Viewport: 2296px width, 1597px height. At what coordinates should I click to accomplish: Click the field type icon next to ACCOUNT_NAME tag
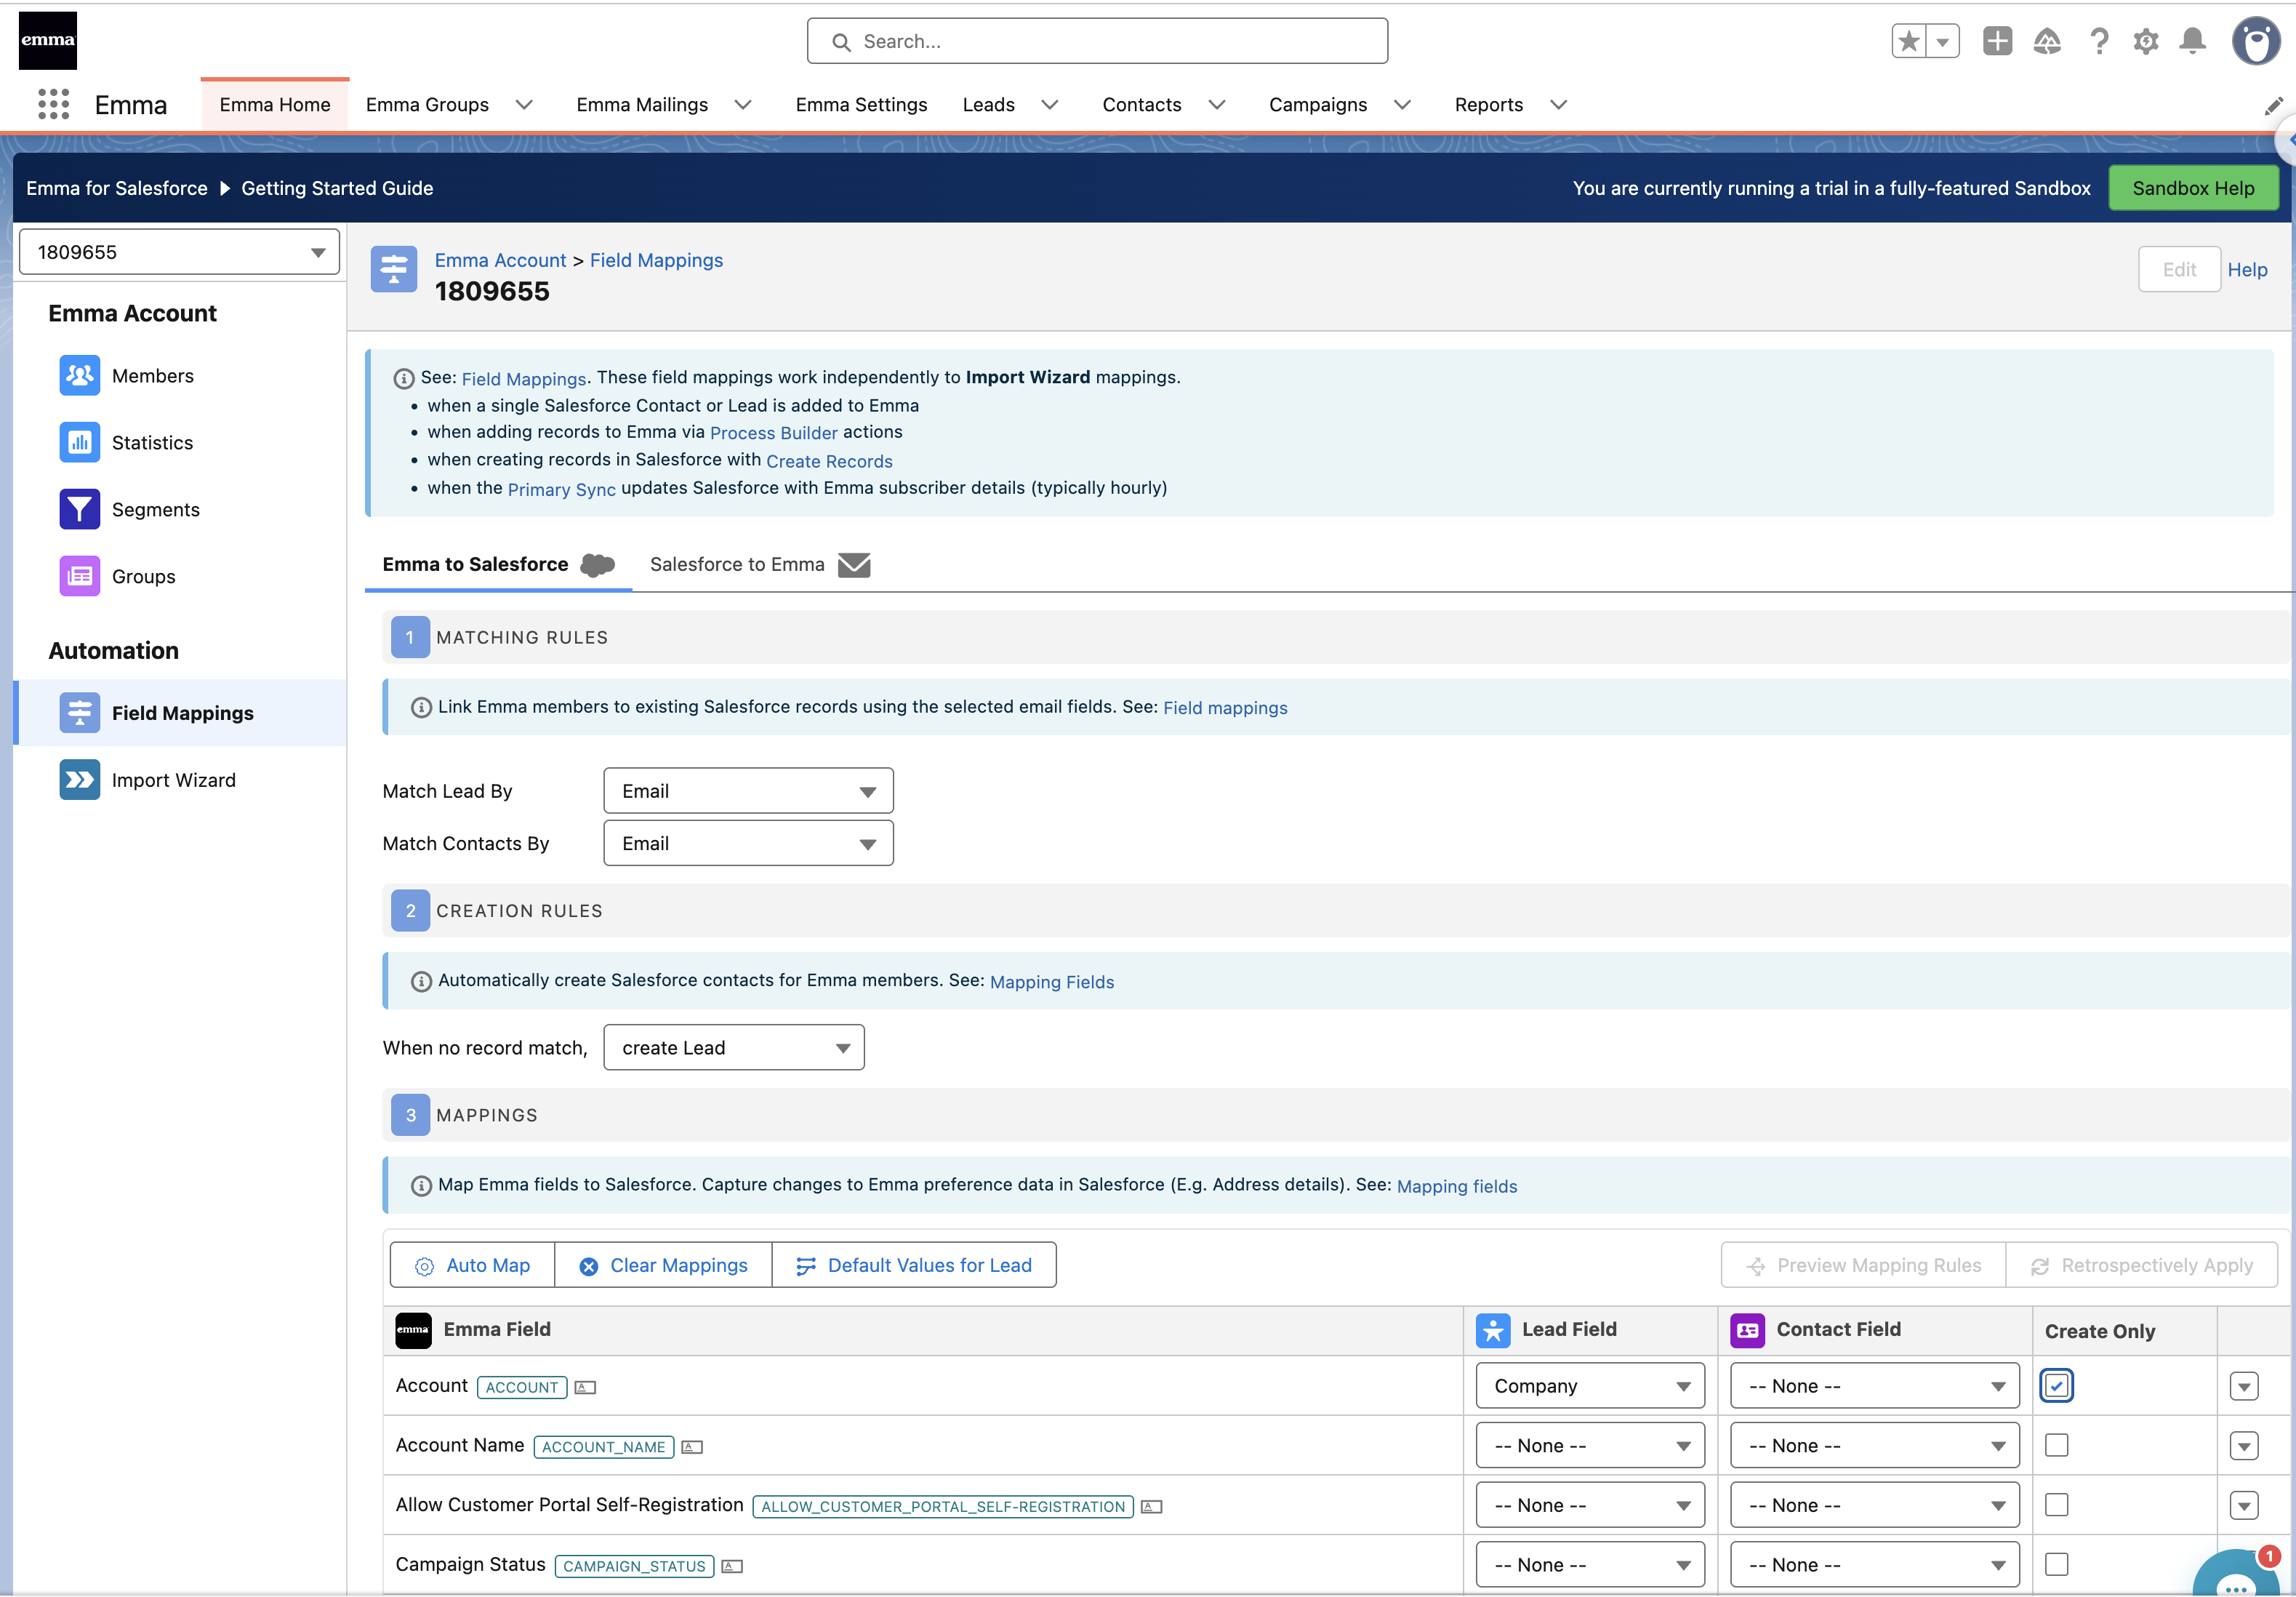click(x=692, y=1447)
